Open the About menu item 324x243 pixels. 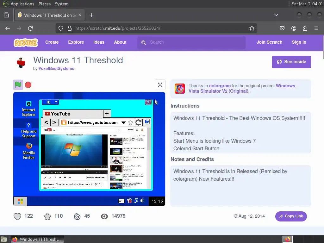[120, 42]
